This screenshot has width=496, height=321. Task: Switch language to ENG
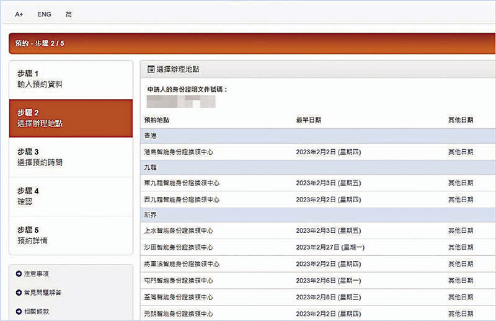(45, 14)
